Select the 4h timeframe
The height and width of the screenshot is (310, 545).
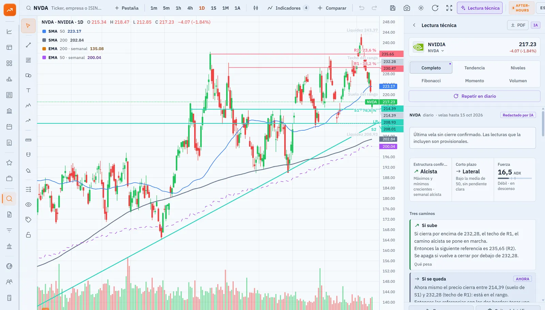coord(190,8)
